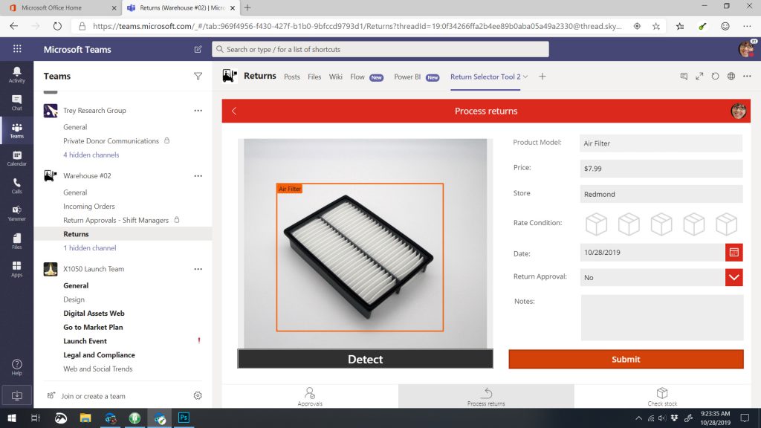
Task: Click the Detect button
Action: click(x=365, y=359)
